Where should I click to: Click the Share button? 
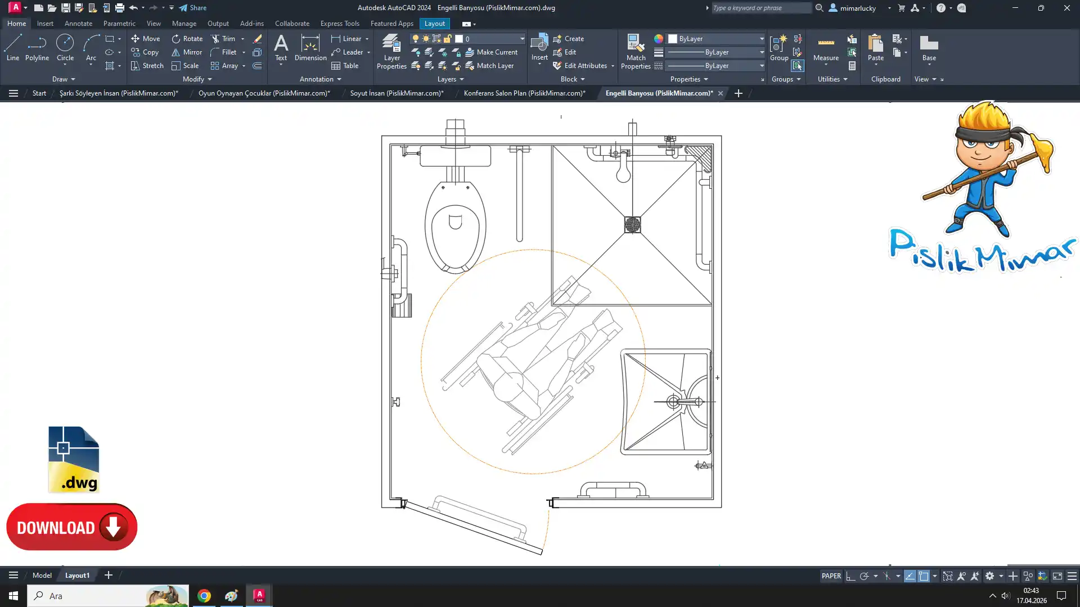click(x=193, y=8)
